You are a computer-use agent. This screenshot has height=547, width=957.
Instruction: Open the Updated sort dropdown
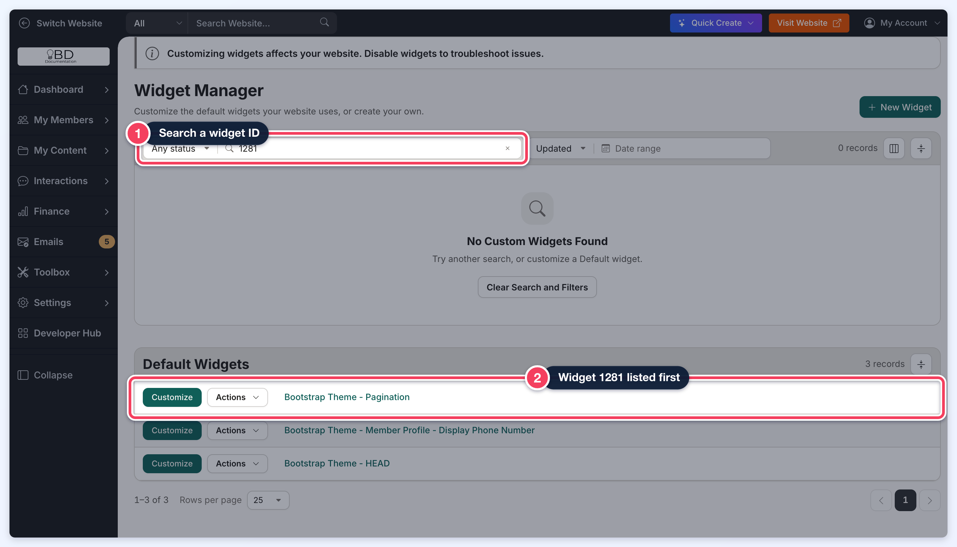[x=561, y=148]
